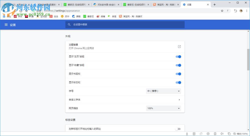Screen dimensions: 250x136
Task: Disable the 显示状态栏 switch
Action: 178,83
